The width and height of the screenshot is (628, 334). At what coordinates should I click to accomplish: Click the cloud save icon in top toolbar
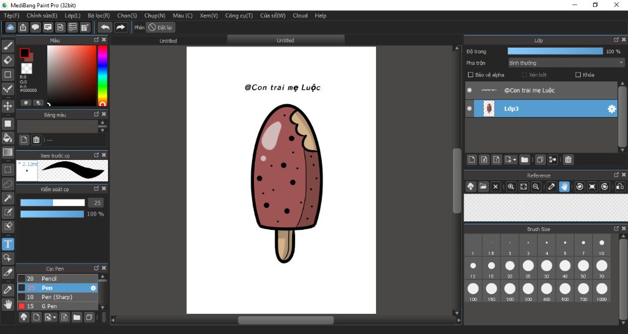click(x=10, y=27)
